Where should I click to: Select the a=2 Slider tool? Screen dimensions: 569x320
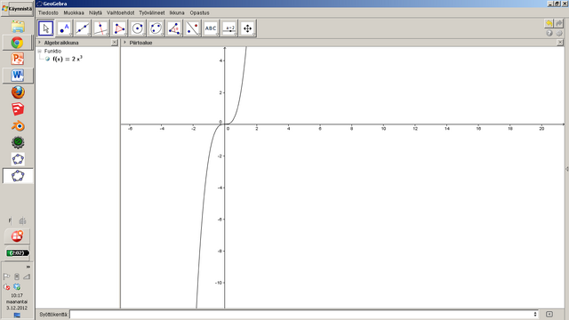[x=229, y=28]
